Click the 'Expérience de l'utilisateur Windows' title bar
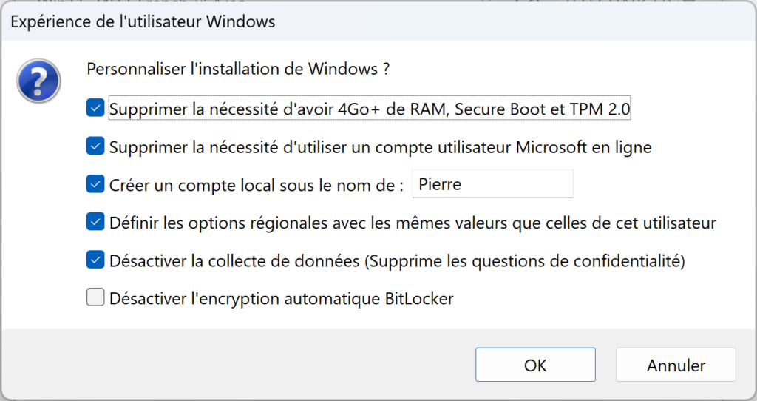Screen dimensions: 757x401 [x=378, y=22]
